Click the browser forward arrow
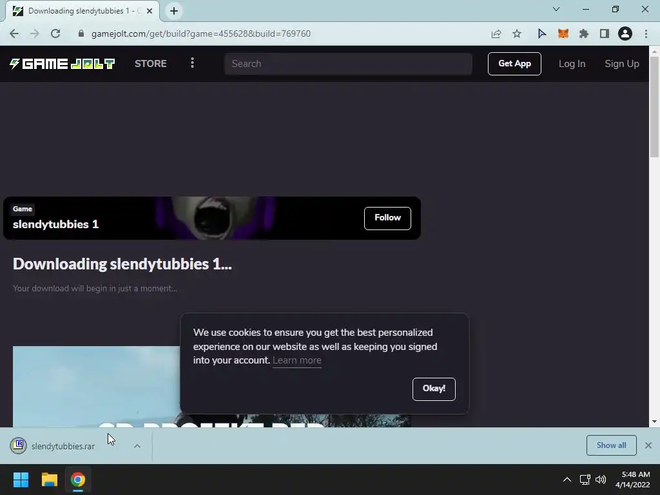Viewport: 660px width, 495px height. tap(35, 34)
